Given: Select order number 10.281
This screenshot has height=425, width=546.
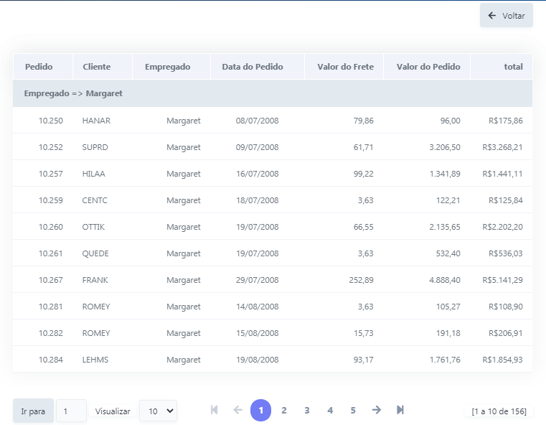Looking at the screenshot, I should tap(50, 307).
